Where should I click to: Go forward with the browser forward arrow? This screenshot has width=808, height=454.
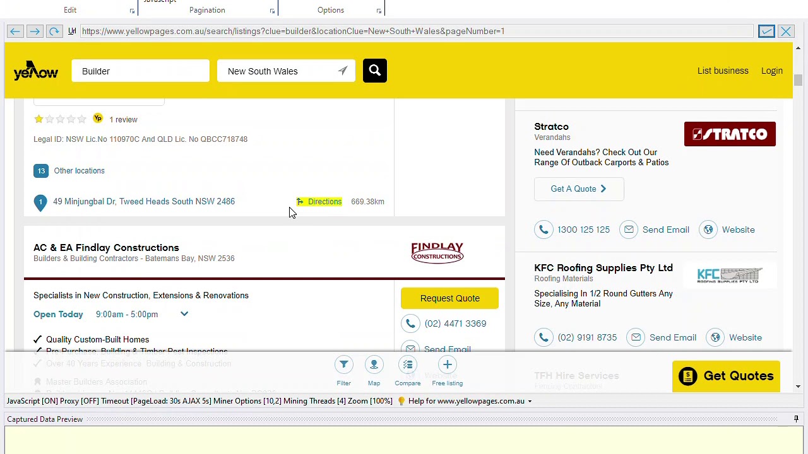tap(35, 32)
